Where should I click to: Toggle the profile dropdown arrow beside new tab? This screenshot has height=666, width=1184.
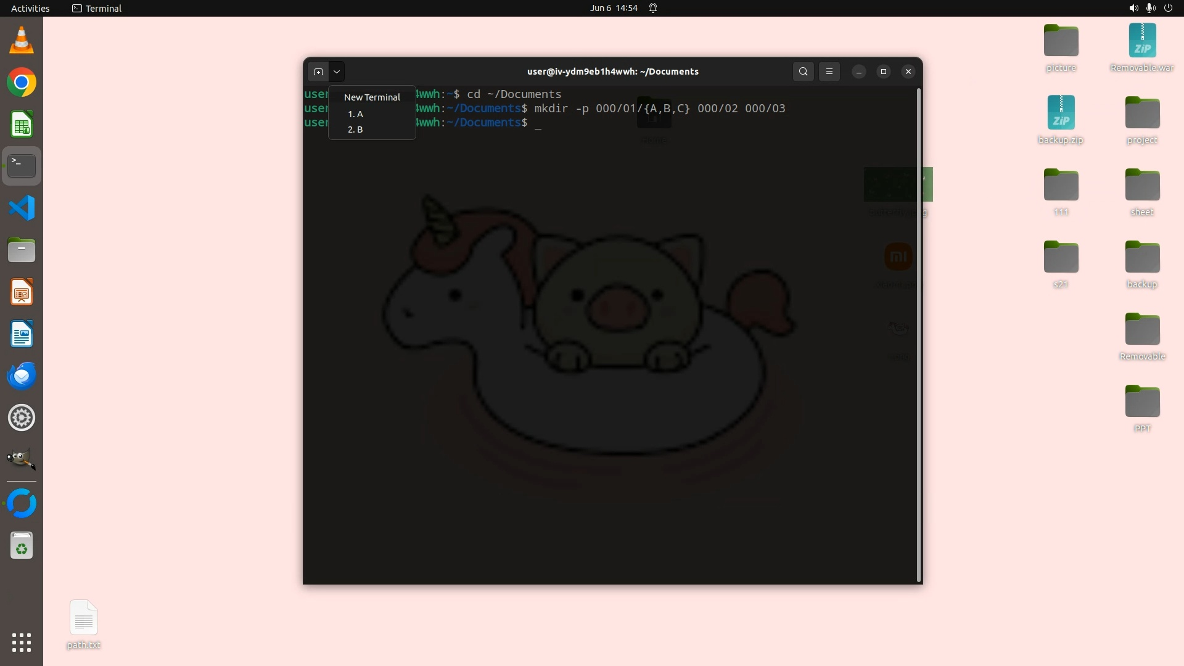coord(337,72)
